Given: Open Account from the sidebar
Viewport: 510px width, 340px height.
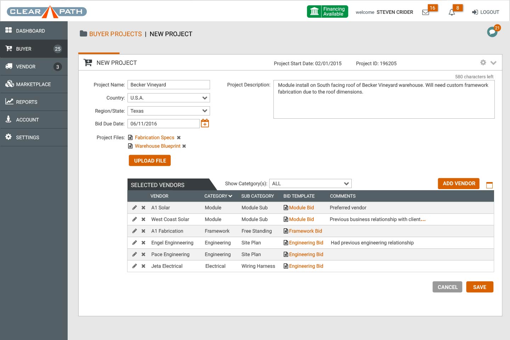Looking at the screenshot, I should 34,120.
